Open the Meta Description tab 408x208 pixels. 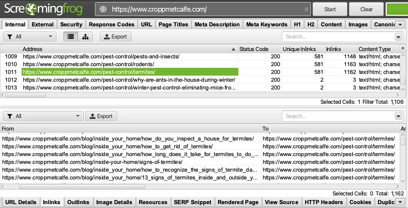217,24
